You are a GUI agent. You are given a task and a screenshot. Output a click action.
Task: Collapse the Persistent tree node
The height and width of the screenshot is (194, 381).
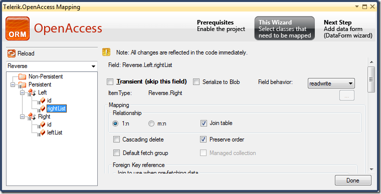[x=13, y=85]
